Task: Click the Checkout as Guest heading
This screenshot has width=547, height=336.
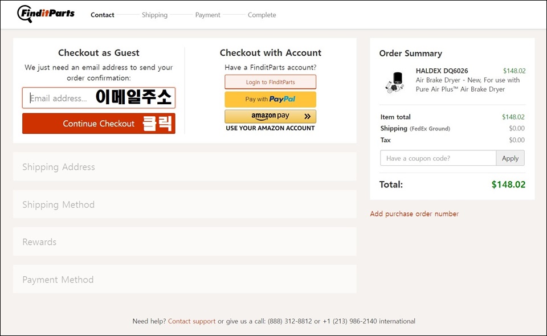Action: (99, 52)
